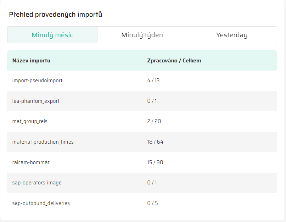Viewport: 286px width, 222px height.
Task: Open the material-production_times import entry
Action: [43, 142]
